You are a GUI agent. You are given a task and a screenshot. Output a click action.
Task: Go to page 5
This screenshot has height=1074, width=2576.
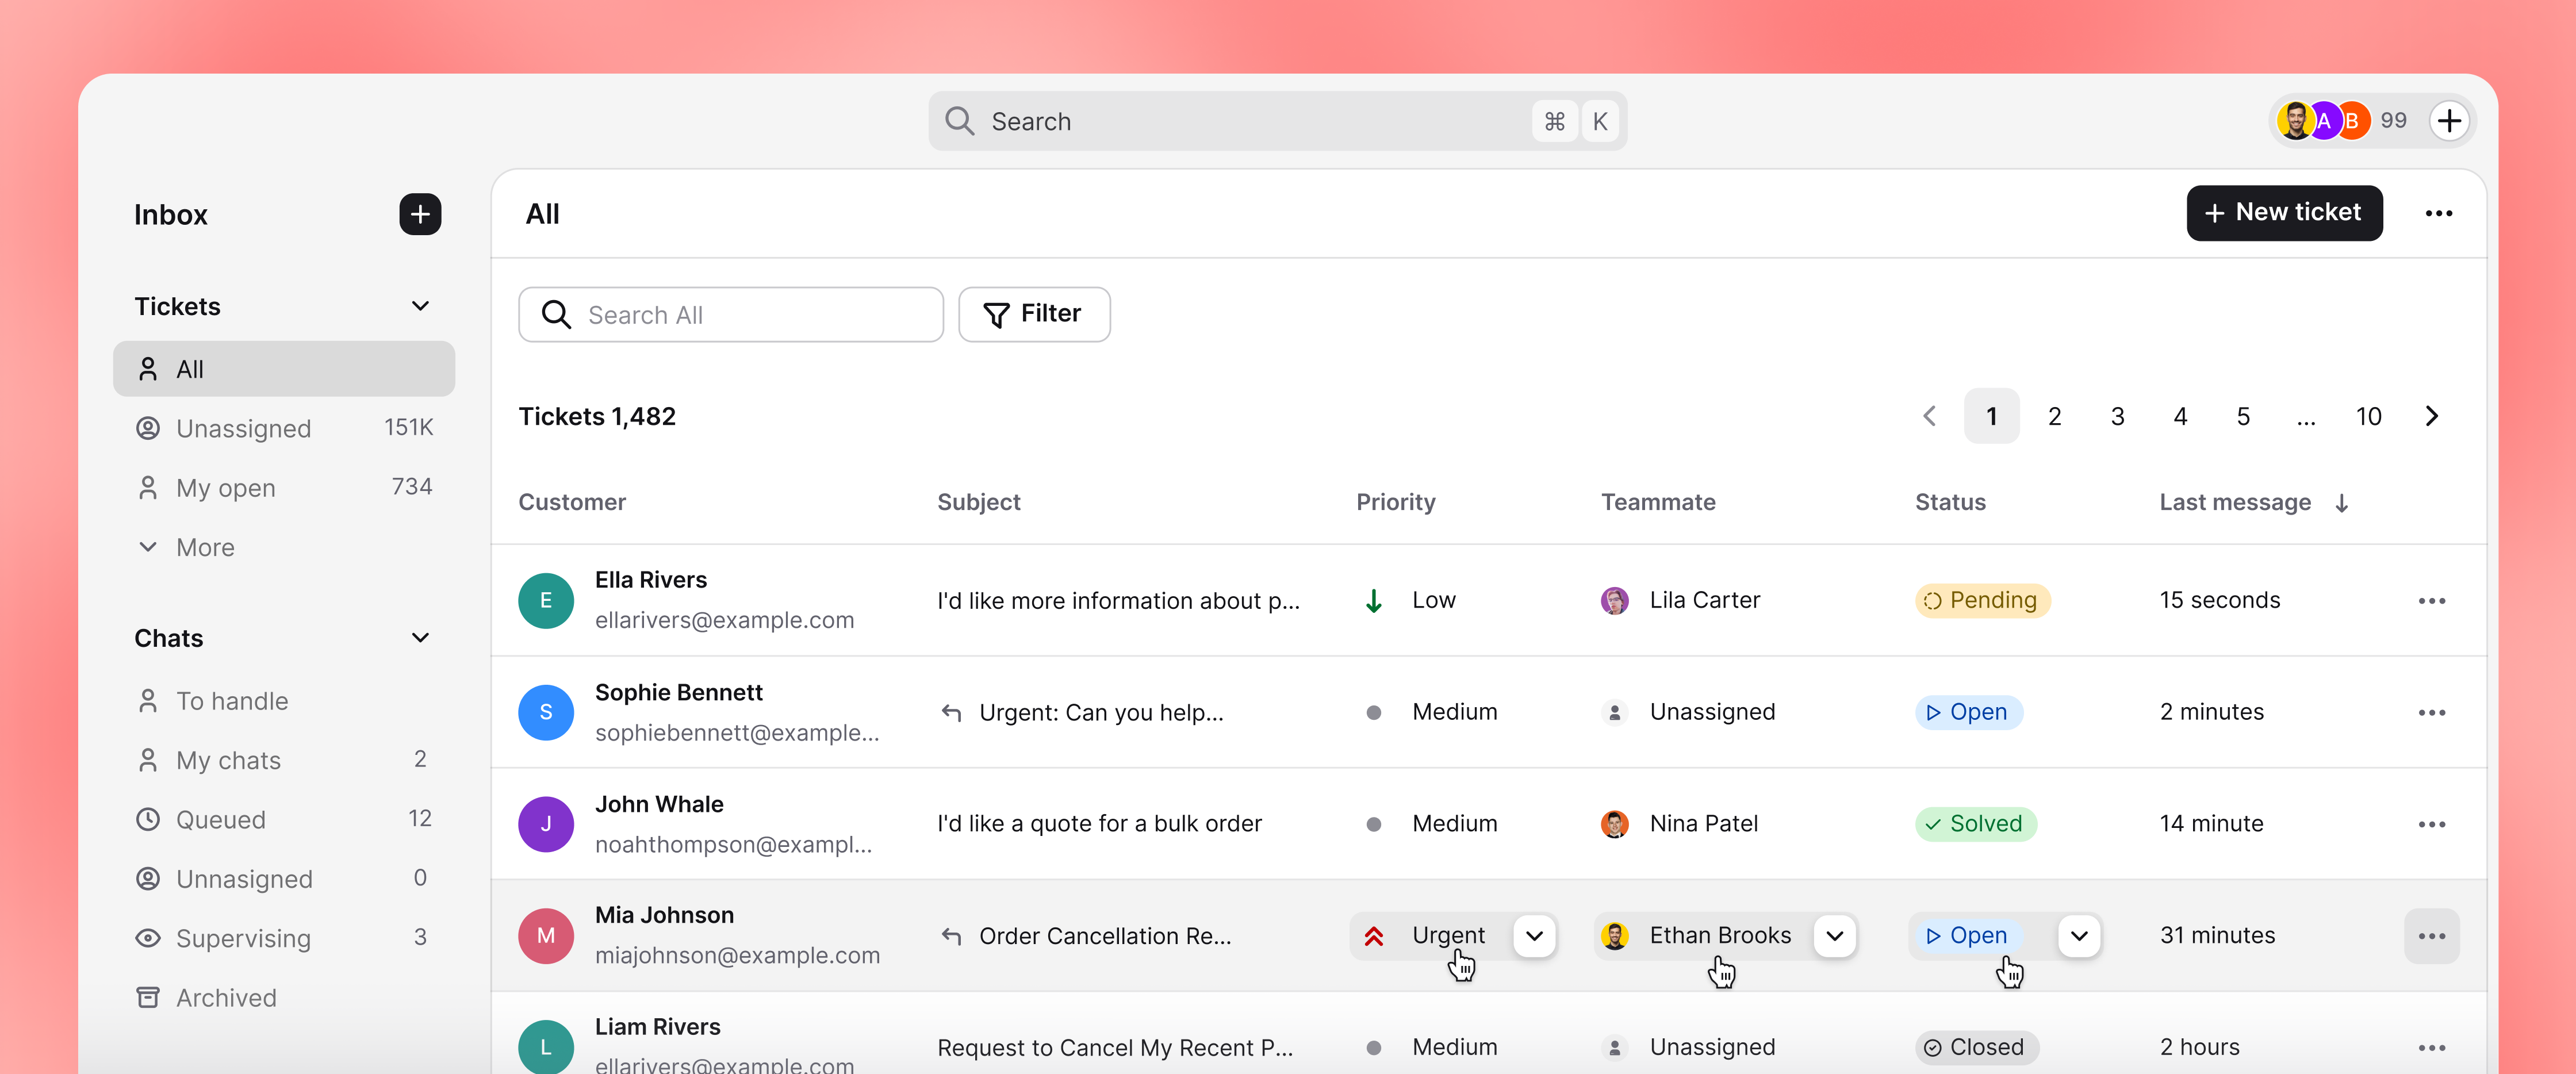tap(2243, 416)
